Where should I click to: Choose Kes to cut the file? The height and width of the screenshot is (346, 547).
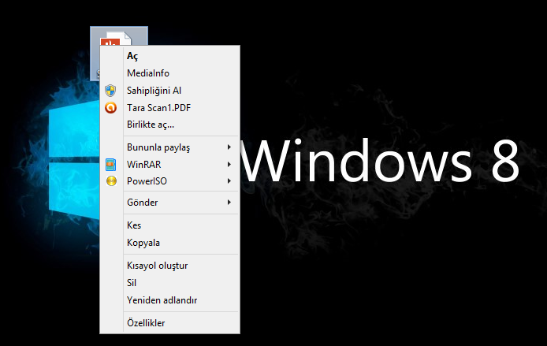[x=170, y=225]
